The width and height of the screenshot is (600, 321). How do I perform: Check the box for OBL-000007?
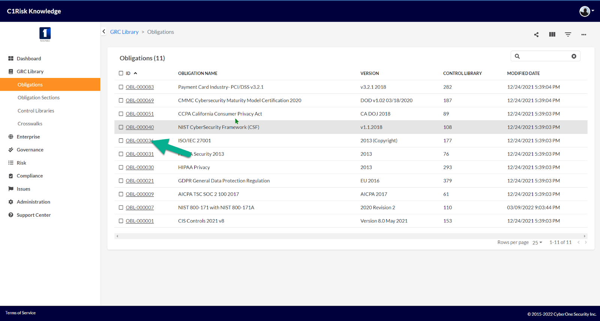[x=121, y=207]
